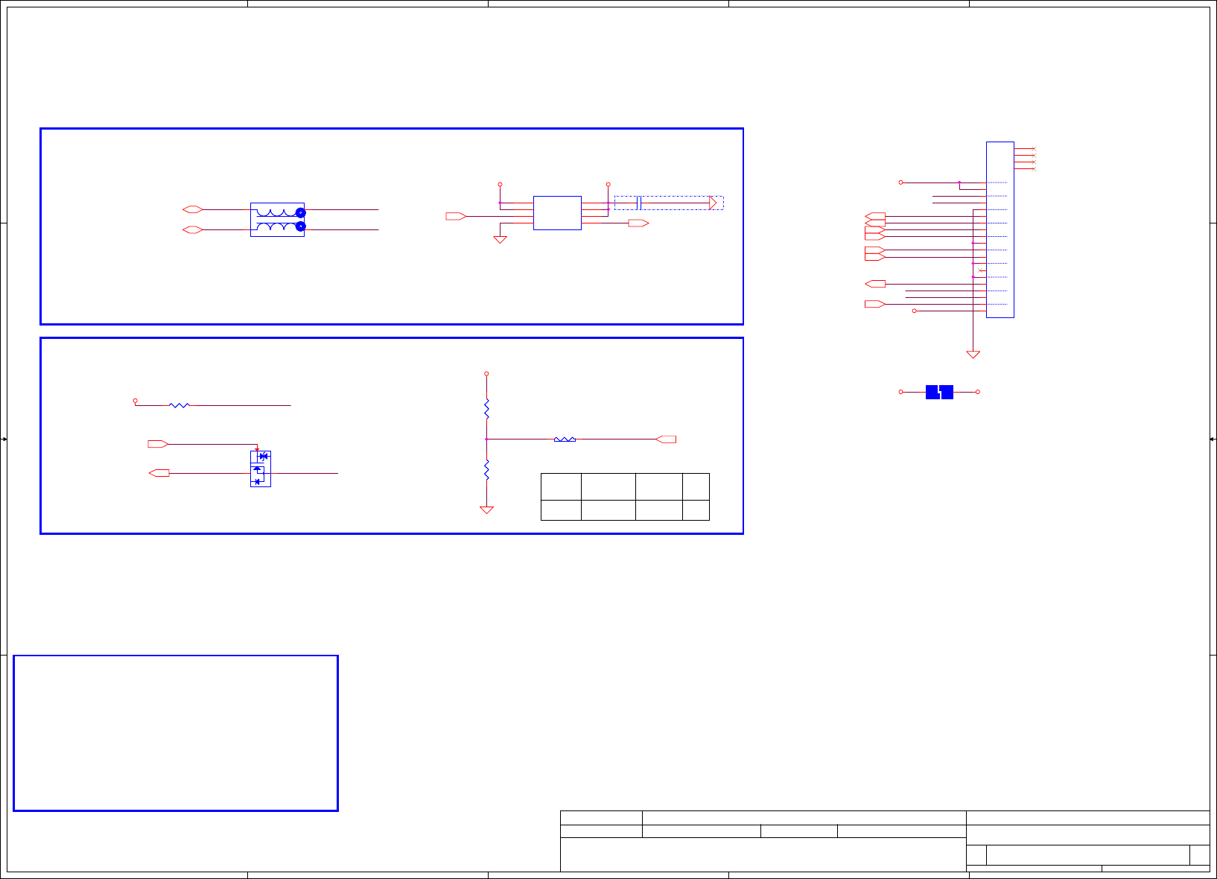Screen dimensions: 1217x879
Task: Click the left-pointing port beside the MOSFET
Action: (x=159, y=473)
